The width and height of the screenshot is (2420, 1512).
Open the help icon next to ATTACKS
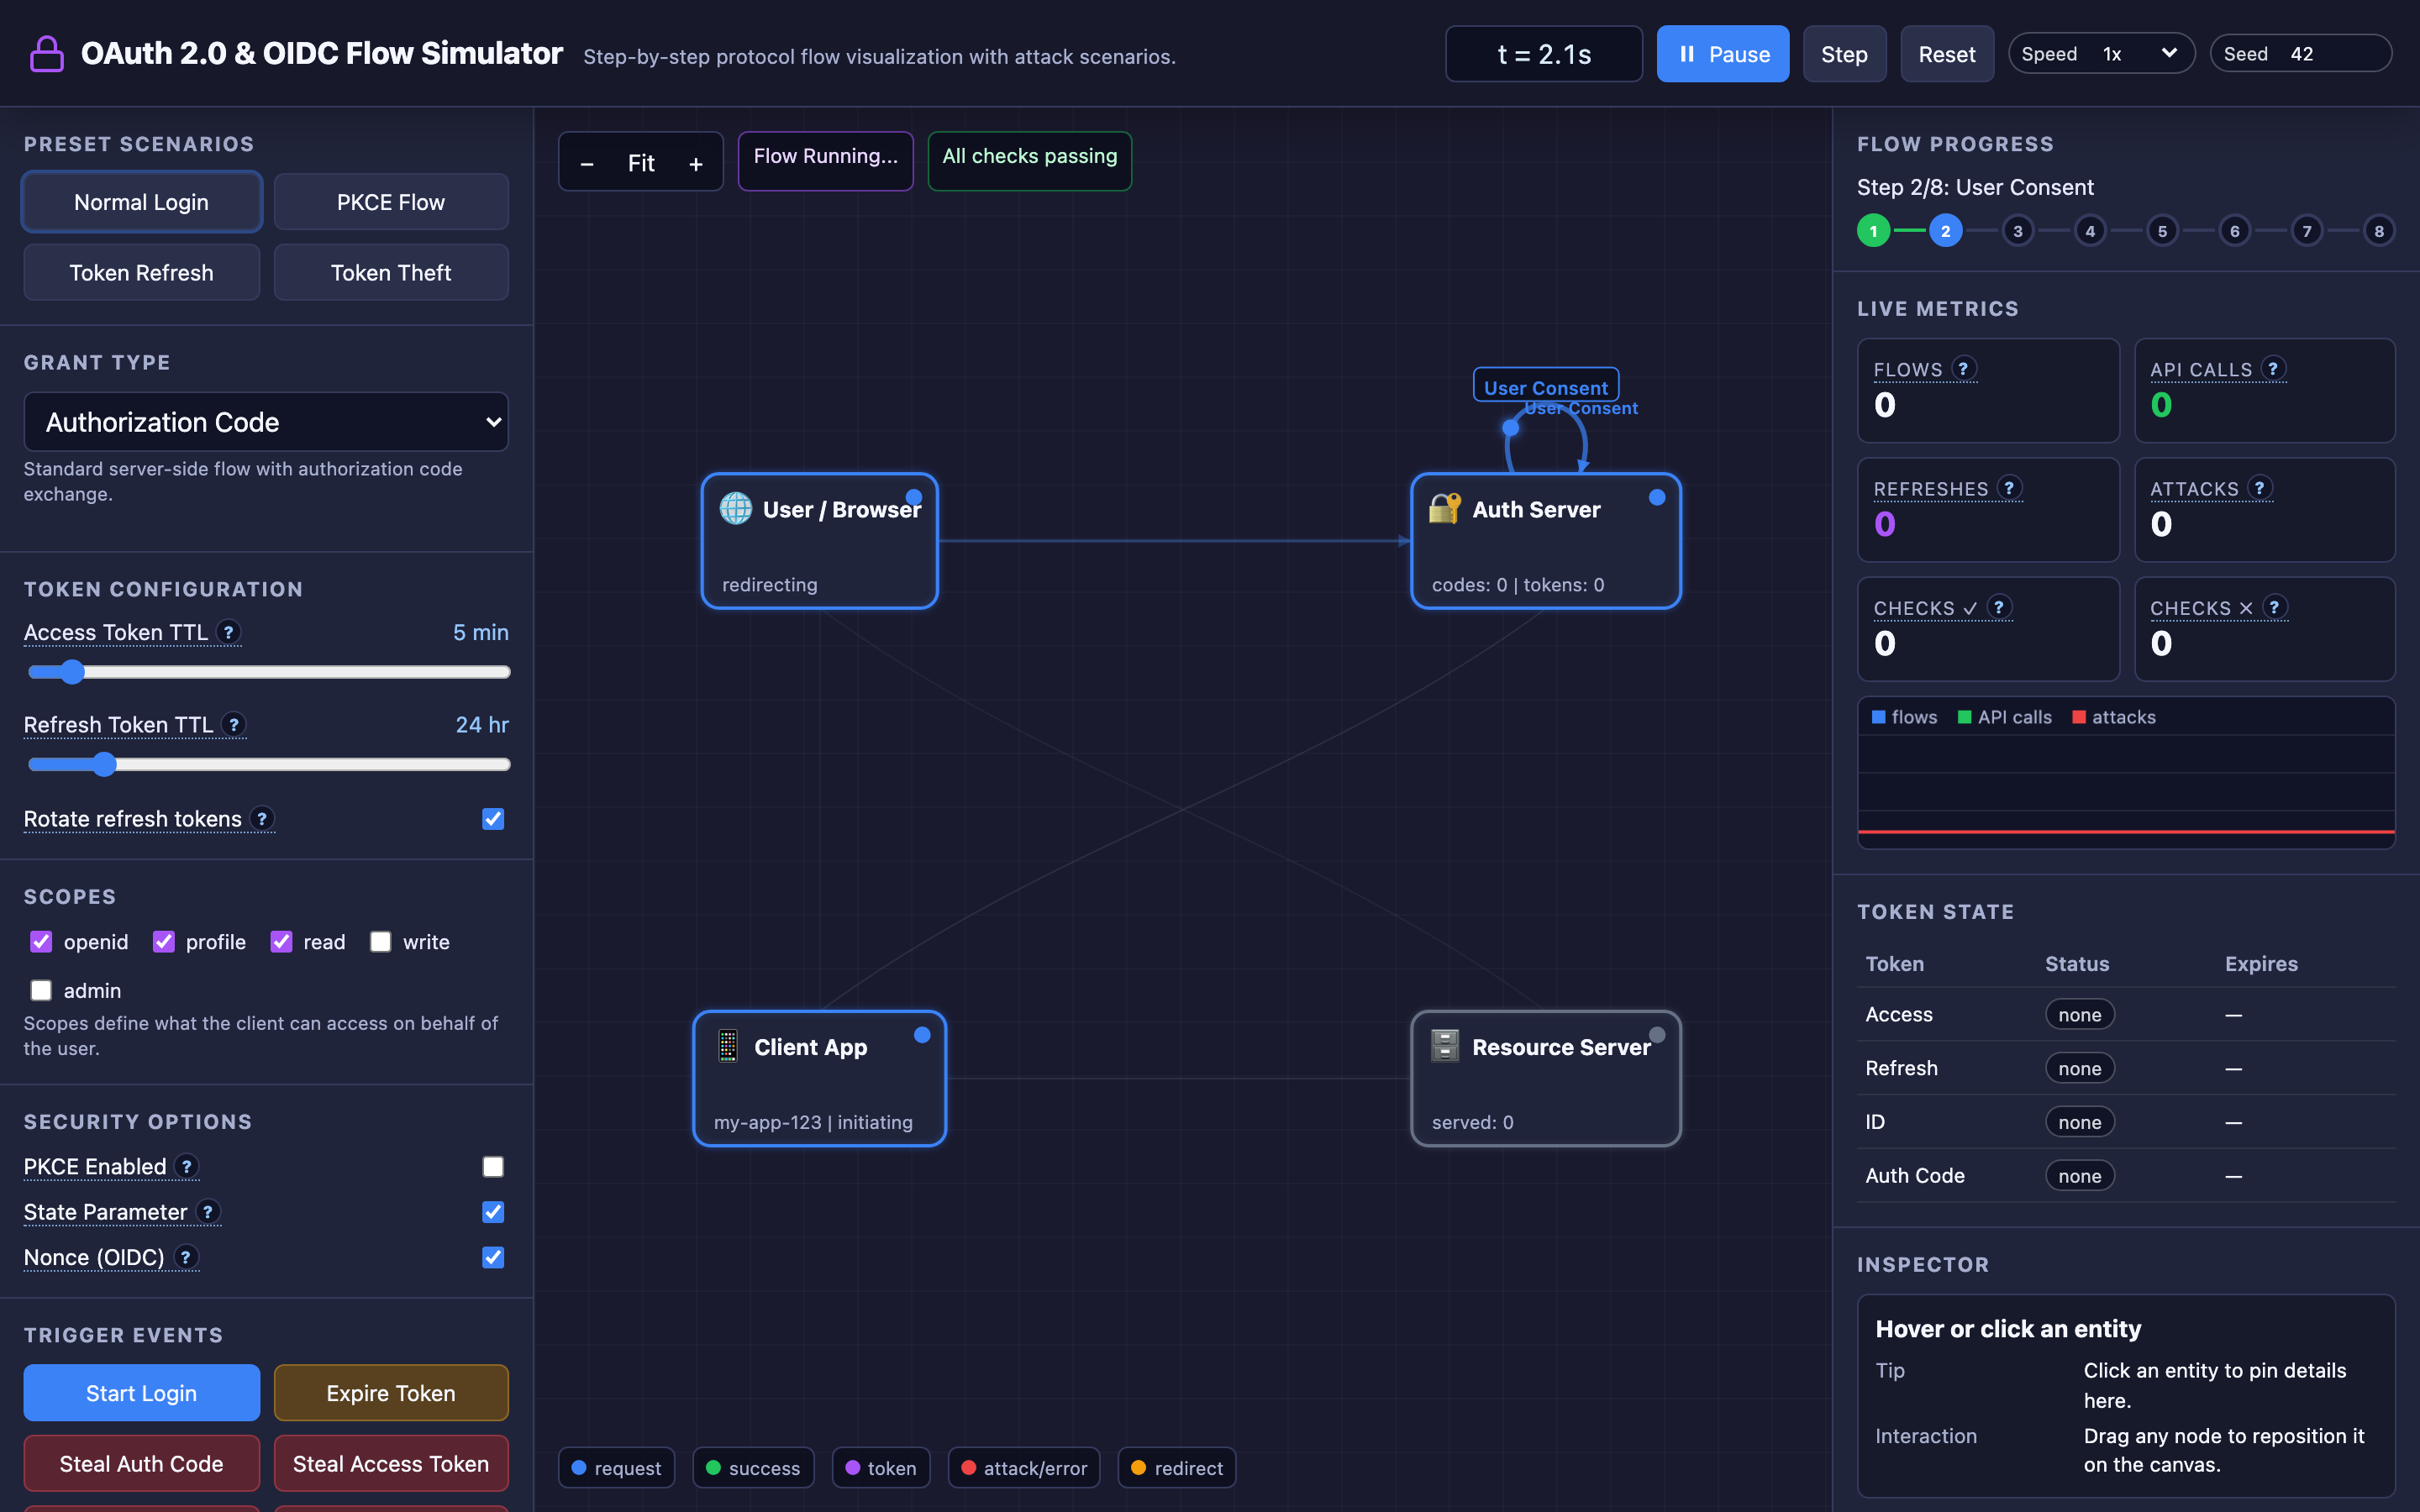point(2259,487)
